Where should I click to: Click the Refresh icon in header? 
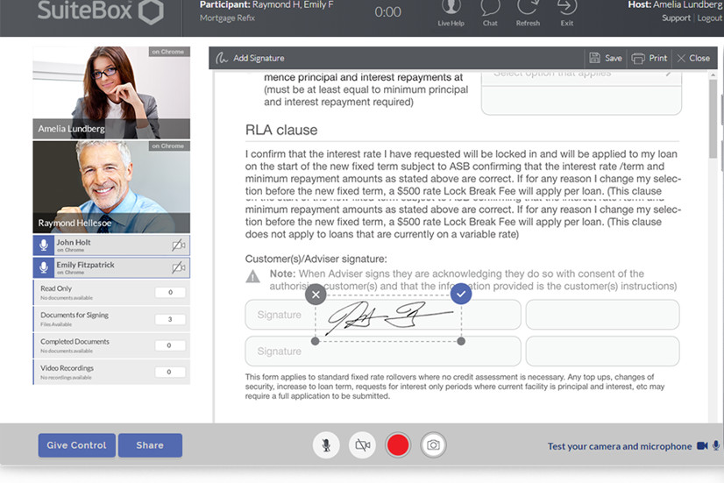point(528,12)
